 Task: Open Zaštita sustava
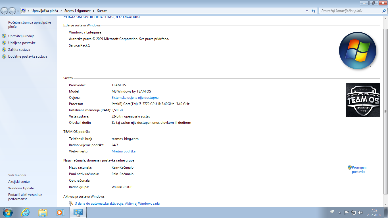(19, 50)
